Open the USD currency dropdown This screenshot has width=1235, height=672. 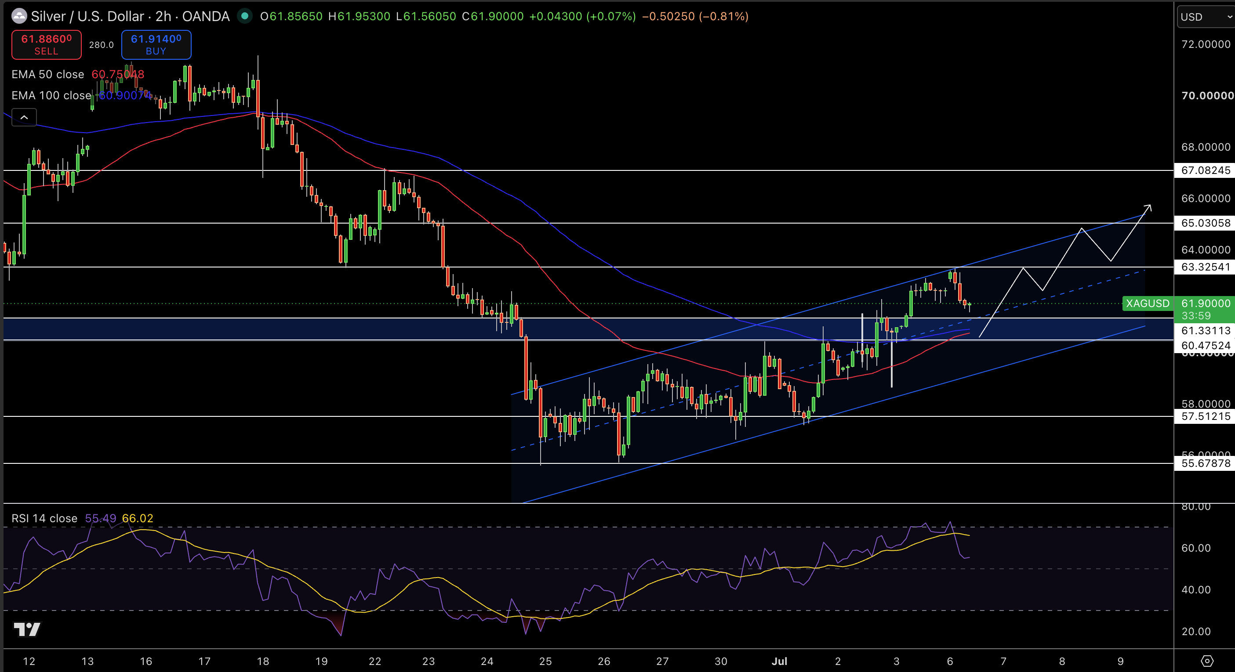click(x=1206, y=17)
